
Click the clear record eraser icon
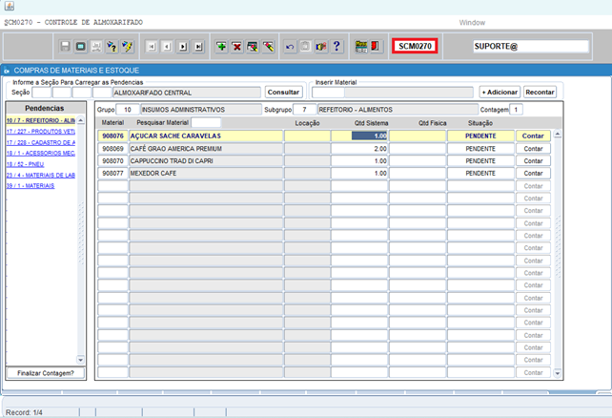click(x=252, y=47)
